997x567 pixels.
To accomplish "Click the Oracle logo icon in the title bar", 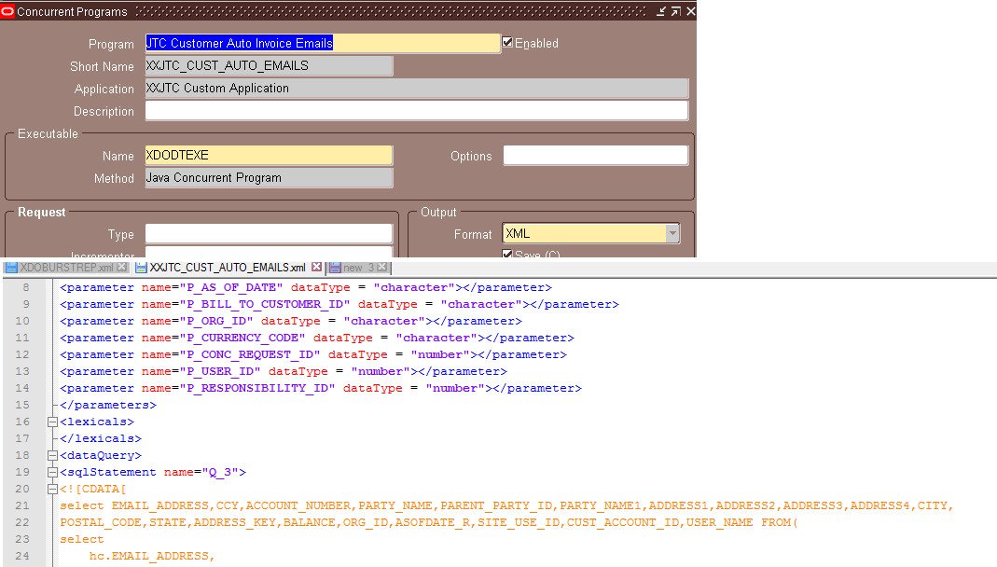I will (x=8, y=11).
